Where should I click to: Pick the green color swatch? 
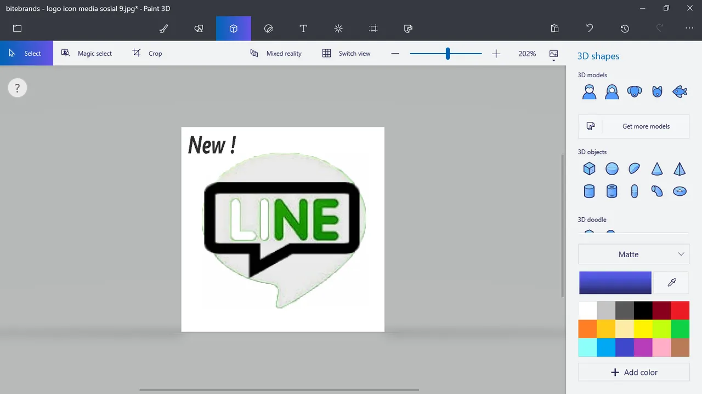point(680,329)
